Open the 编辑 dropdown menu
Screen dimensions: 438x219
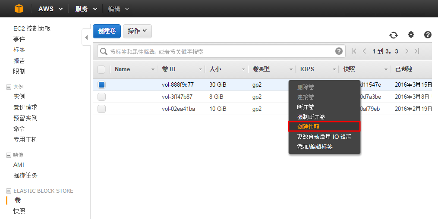[x=118, y=9]
